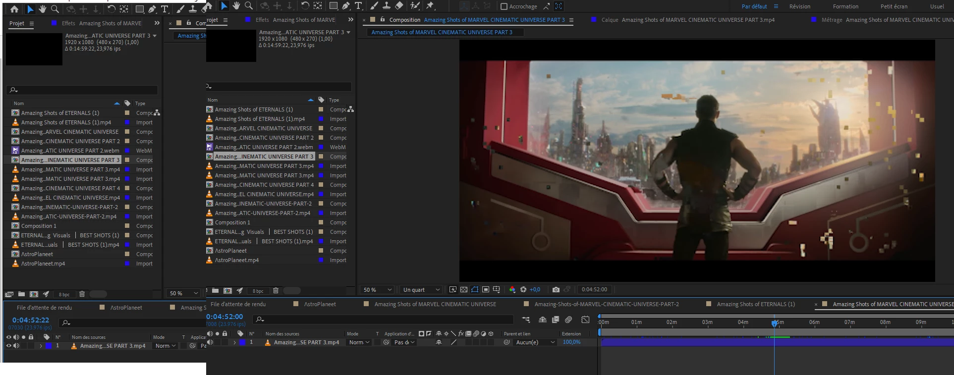The image size is (954, 375).
Task: Mute audio of layer 1 in left timeline
Action: pyautogui.click(x=16, y=346)
